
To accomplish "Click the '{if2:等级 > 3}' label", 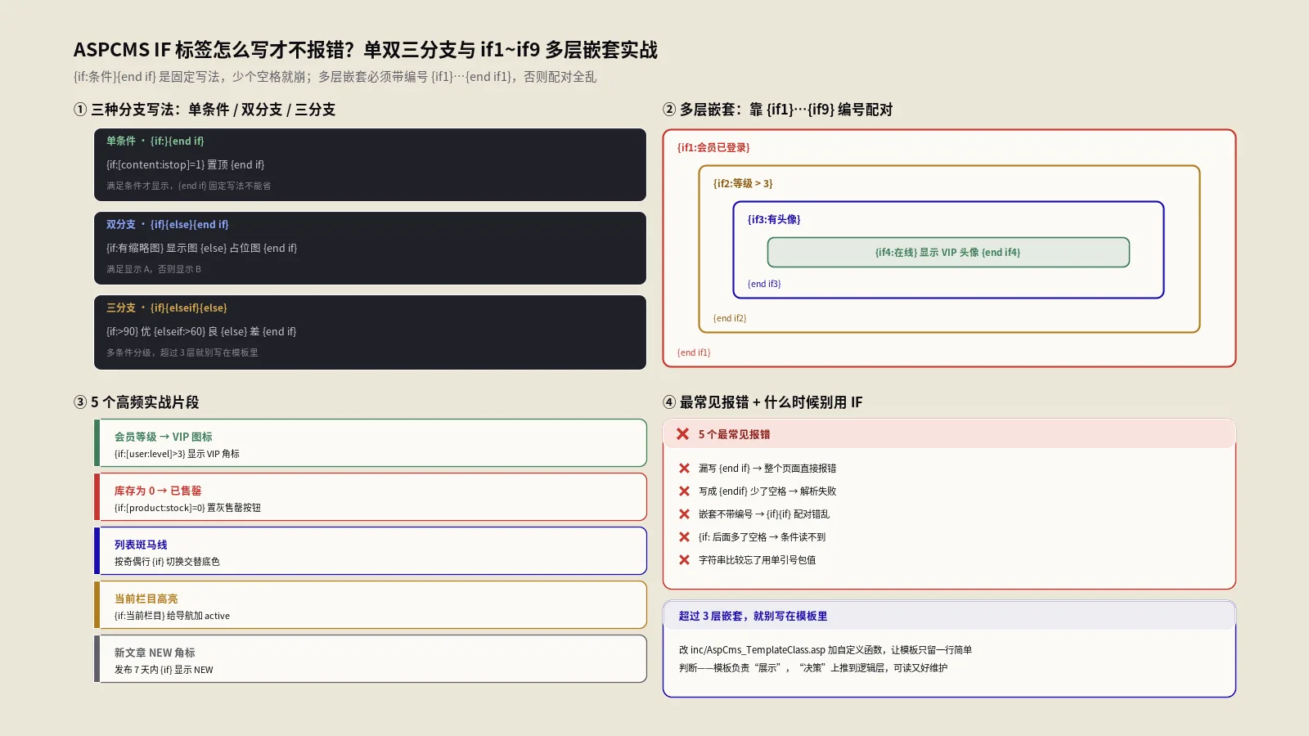I will (x=743, y=183).
